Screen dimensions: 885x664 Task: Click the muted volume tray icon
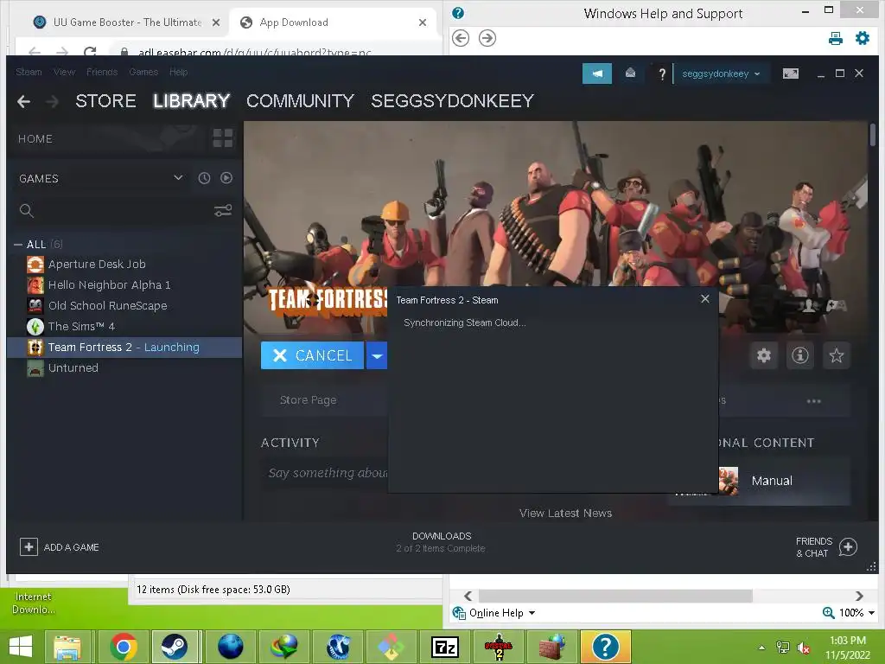803,648
